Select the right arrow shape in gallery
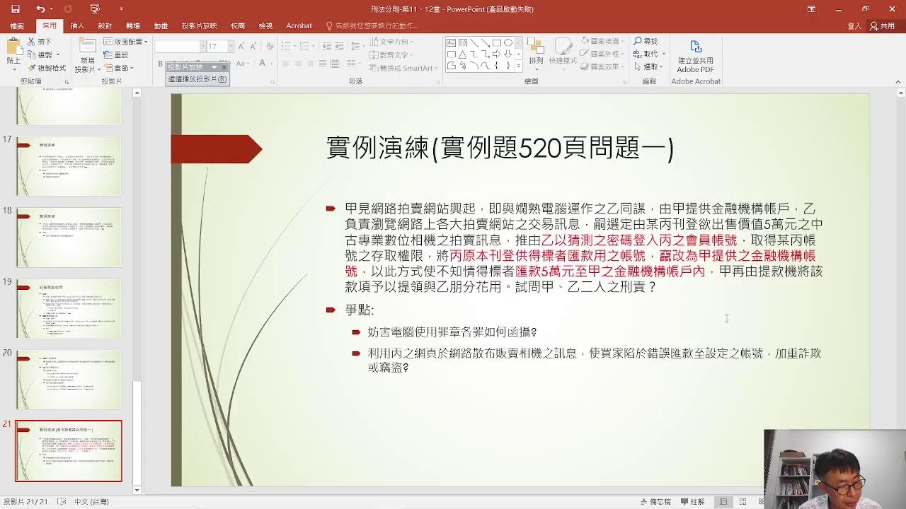 (497, 54)
